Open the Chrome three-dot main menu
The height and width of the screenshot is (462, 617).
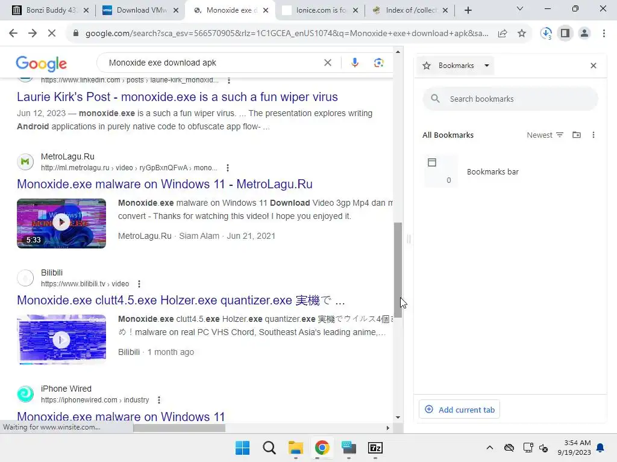point(604,34)
